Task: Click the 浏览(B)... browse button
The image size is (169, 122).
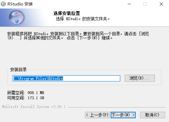Action: 140,78
